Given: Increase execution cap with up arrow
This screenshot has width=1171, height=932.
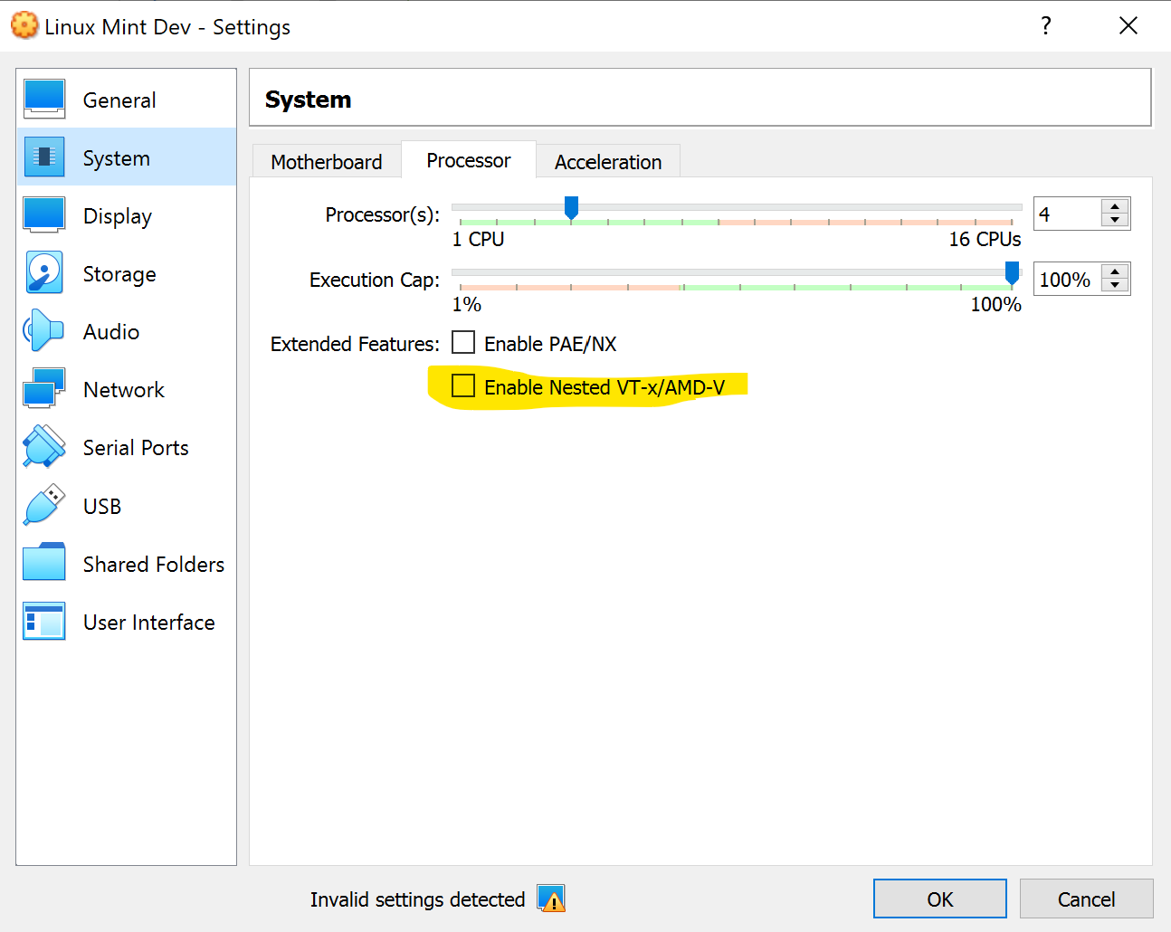Looking at the screenshot, I should click(1115, 272).
